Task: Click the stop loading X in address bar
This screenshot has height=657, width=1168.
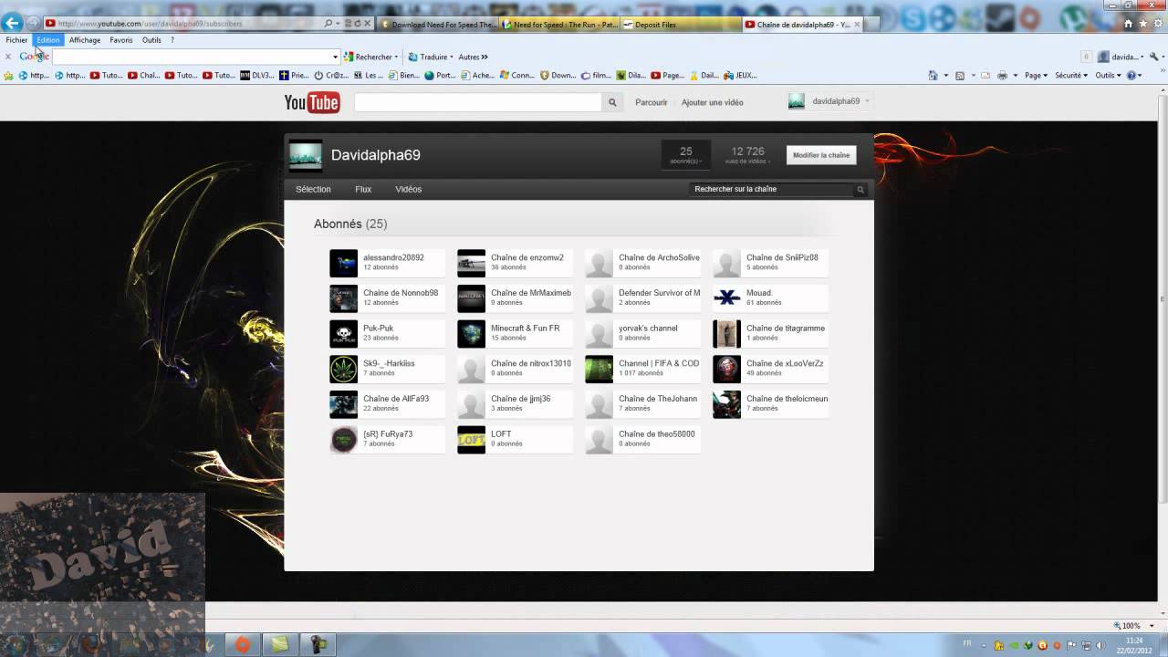Action: click(x=369, y=24)
